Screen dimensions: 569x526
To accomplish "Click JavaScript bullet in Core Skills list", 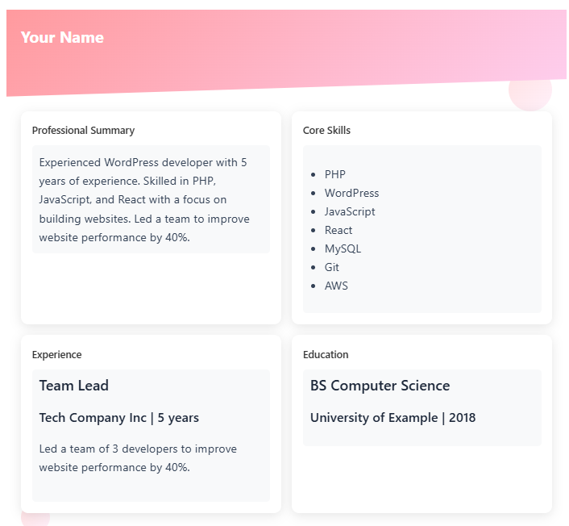I will (x=350, y=211).
